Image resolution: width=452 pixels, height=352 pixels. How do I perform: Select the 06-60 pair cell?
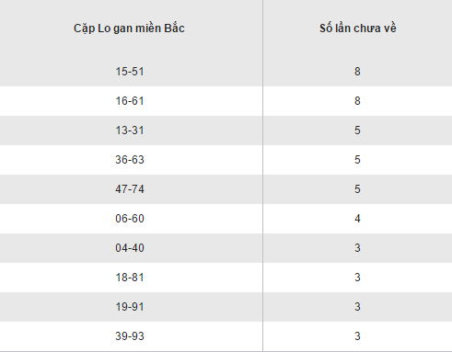130,219
